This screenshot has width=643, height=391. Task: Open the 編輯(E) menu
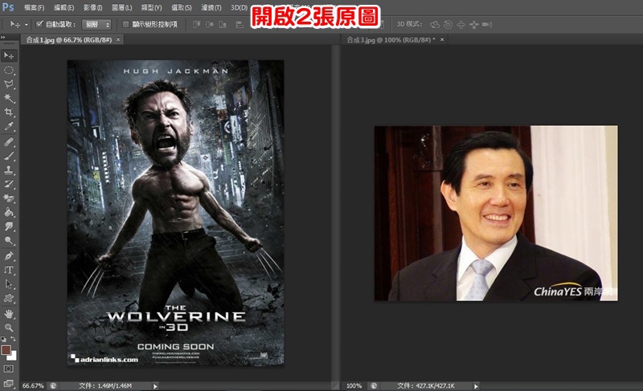click(x=64, y=8)
